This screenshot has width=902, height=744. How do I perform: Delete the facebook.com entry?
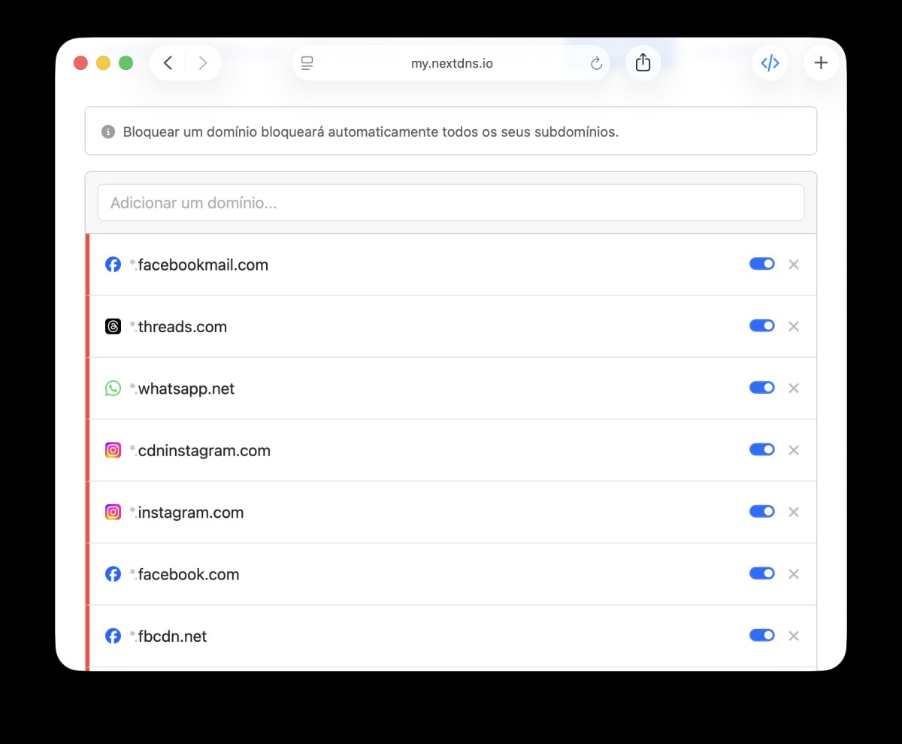click(x=793, y=574)
